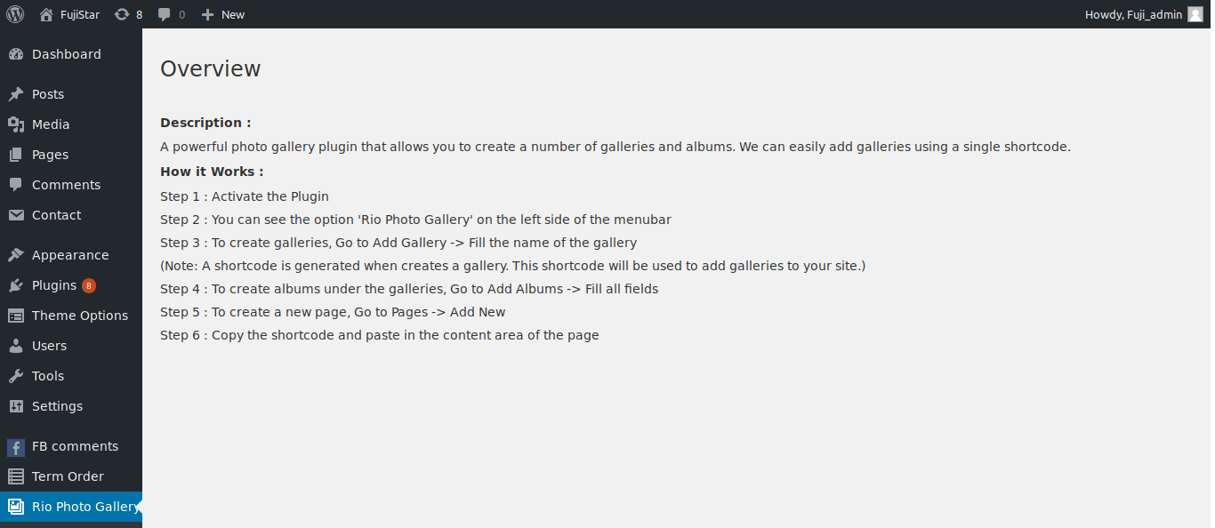The width and height of the screenshot is (1215, 528).
Task: Go to Plugins with 8 updates badge
Action: pyautogui.click(x=71, y=285)
